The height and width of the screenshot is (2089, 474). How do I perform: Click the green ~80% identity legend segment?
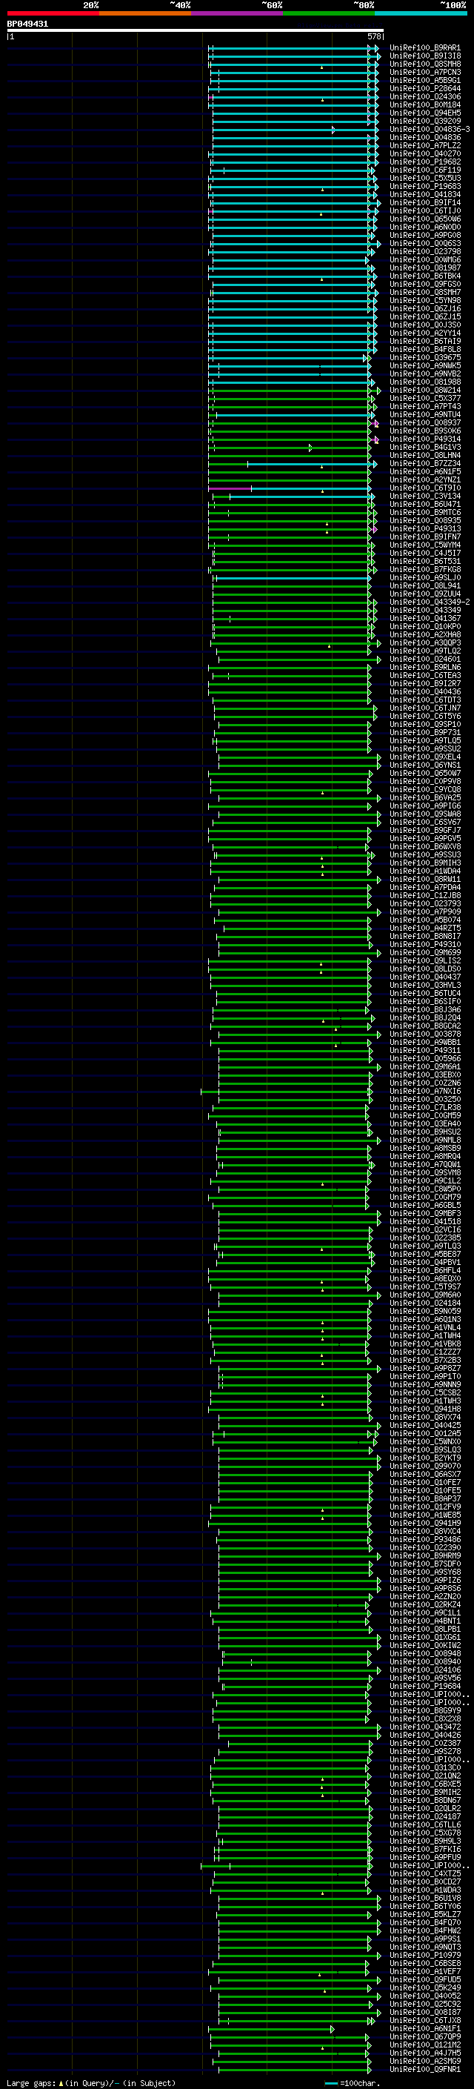(329, 13)
